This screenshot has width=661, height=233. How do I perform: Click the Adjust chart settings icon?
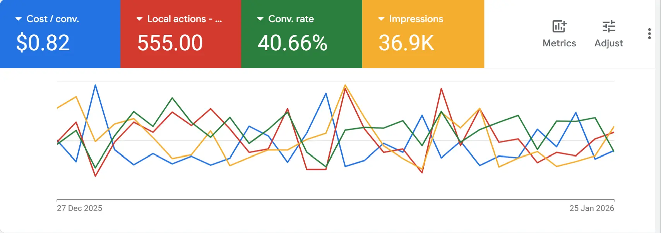click(608, 26)
